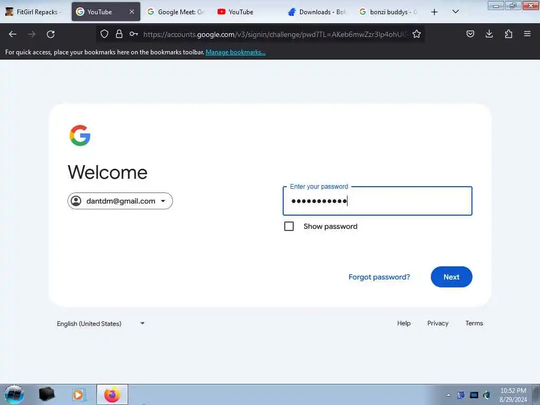Launch the media player taskbar icon
Image resolution: width=540 pixels, height=405 pixels.
tap(79, 394)
